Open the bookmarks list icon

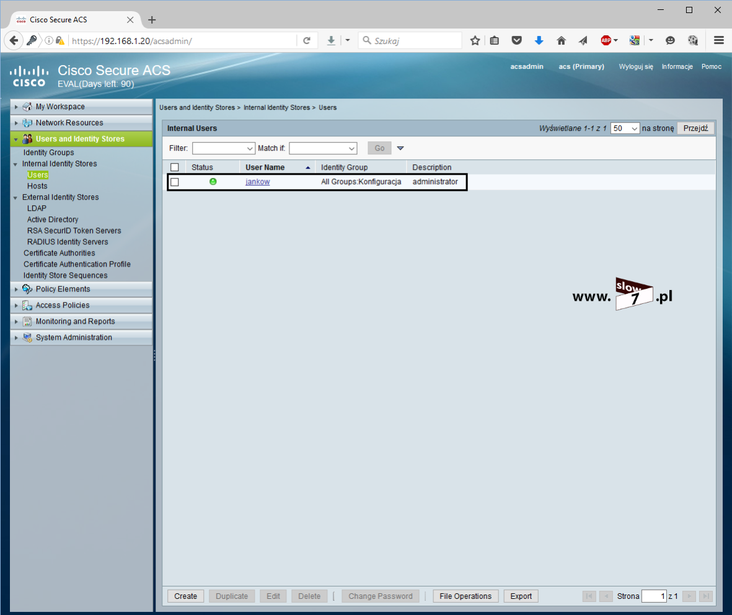(x=495, y=41)
